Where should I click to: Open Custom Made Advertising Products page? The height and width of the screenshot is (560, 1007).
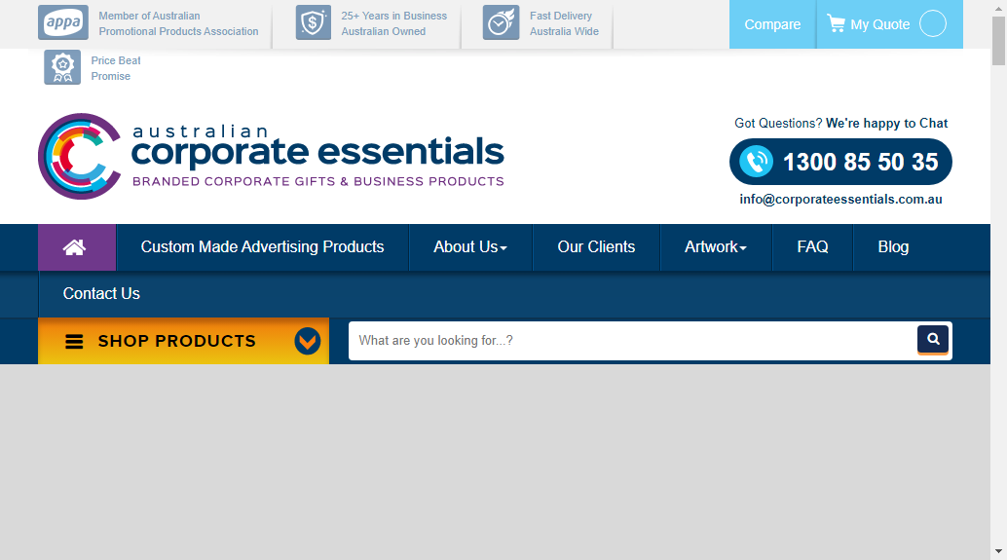[x=262, y=247]
